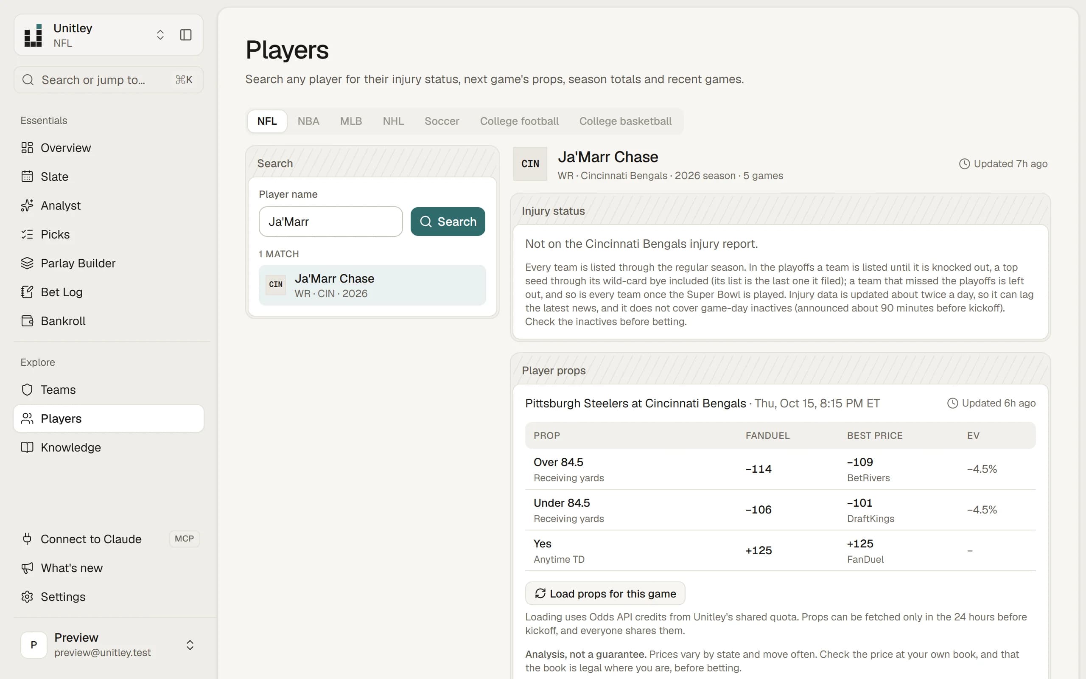Viewport: 1086px width, 679px height.
Task: Expand the Unitley workspace switcher chevrons
Action: pos(160,35)
